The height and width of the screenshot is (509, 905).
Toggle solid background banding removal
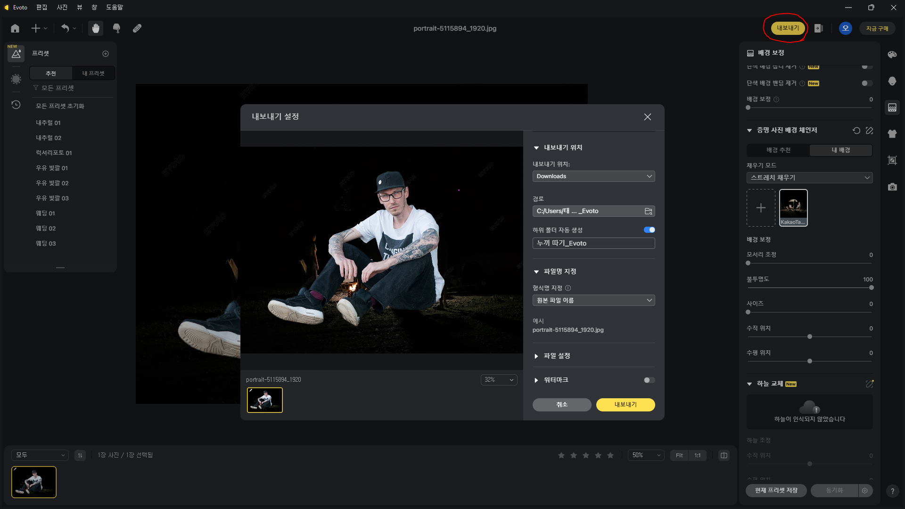tap(867, 83)
